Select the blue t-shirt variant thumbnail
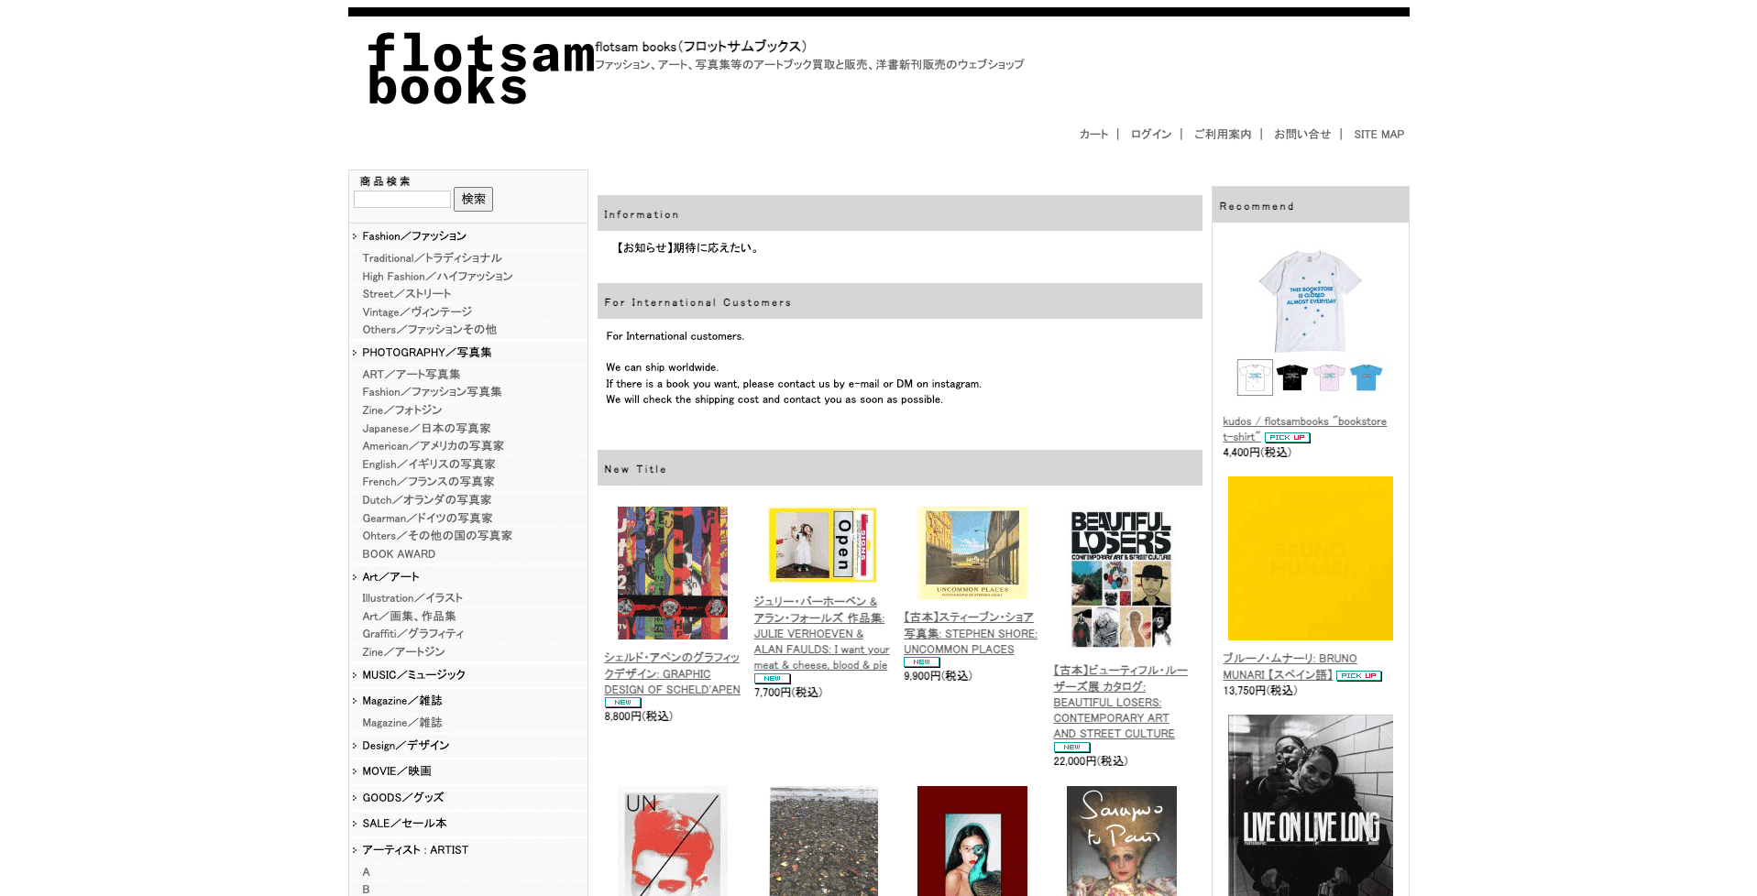 pyautogui.click(x=1366, y=377)
